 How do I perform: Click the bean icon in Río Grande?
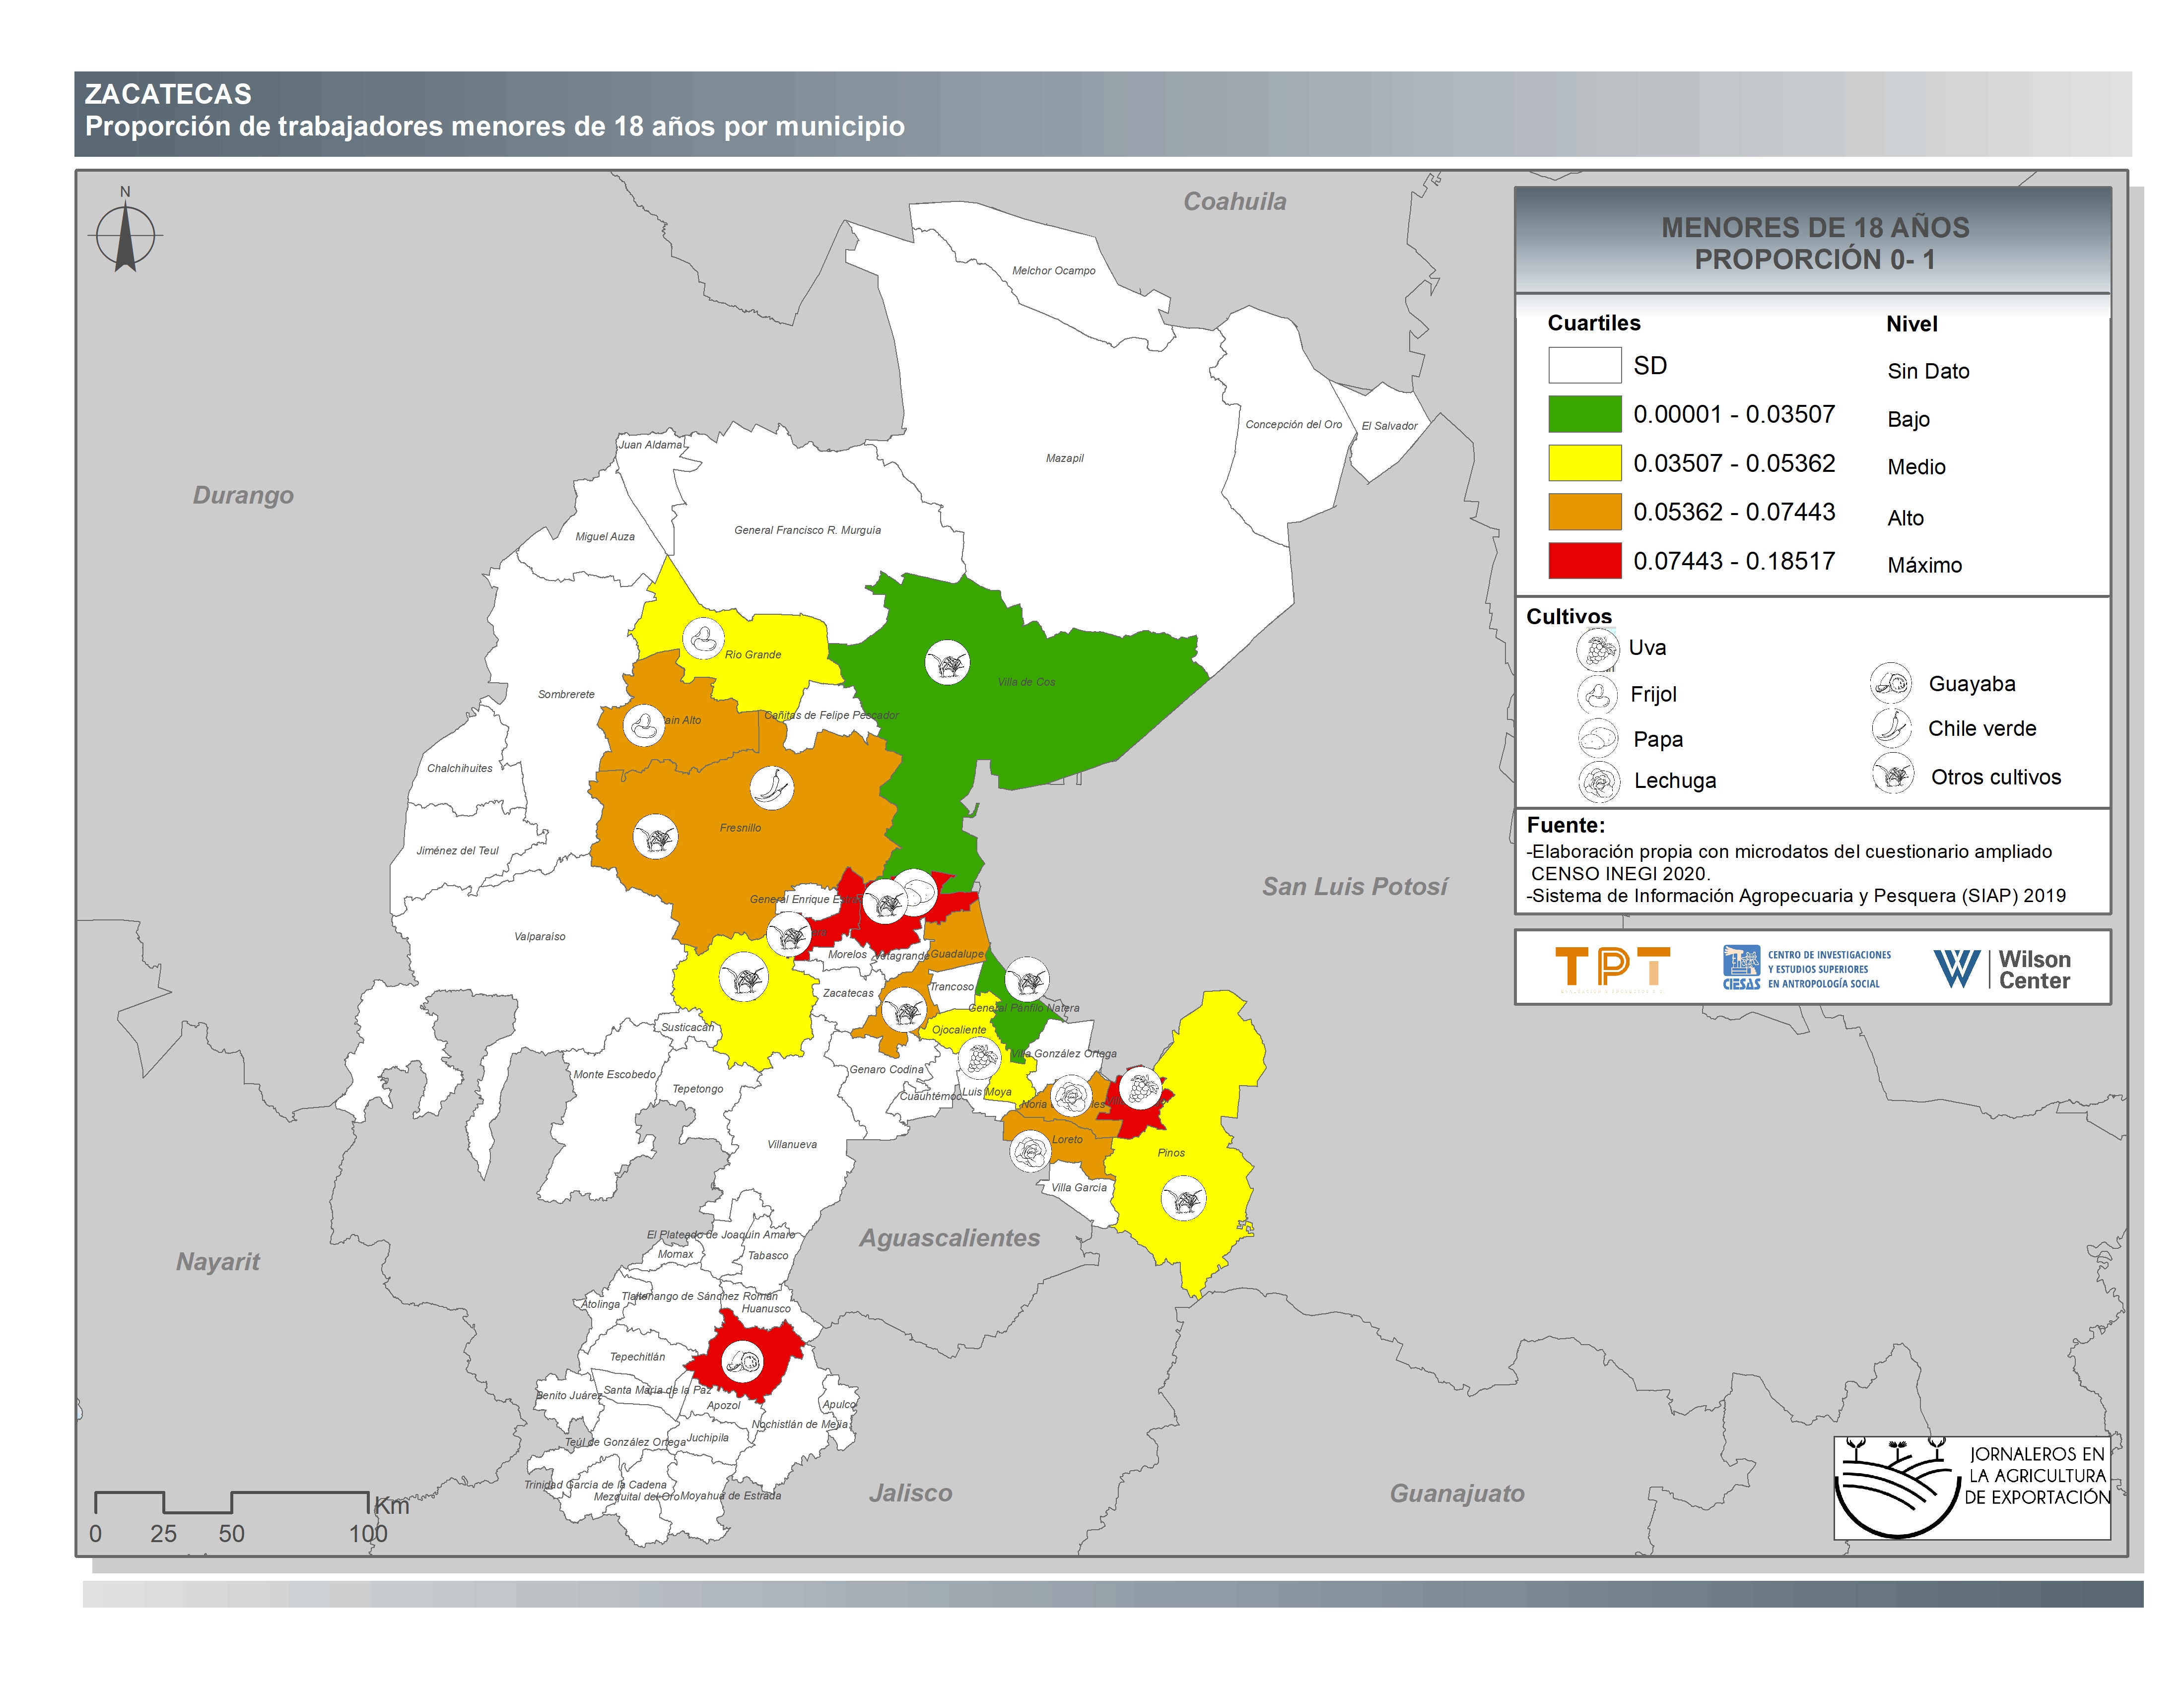coord(704,638)
